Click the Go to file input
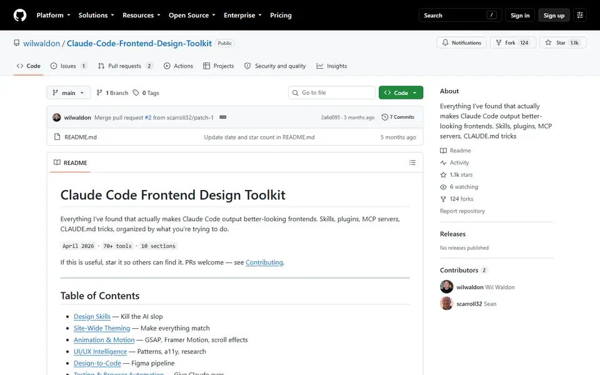600x375 pixels. (331, 92)
